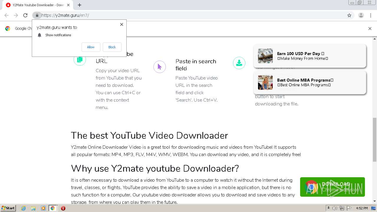This screenshot has width=377, height=212.
Task: Open a new browser tab
Action: coord(80,5)
